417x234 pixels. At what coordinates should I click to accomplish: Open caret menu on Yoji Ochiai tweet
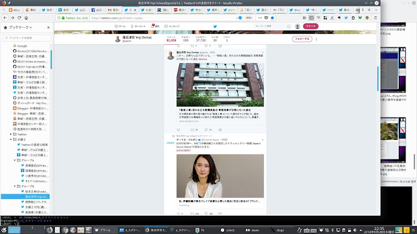263,53
